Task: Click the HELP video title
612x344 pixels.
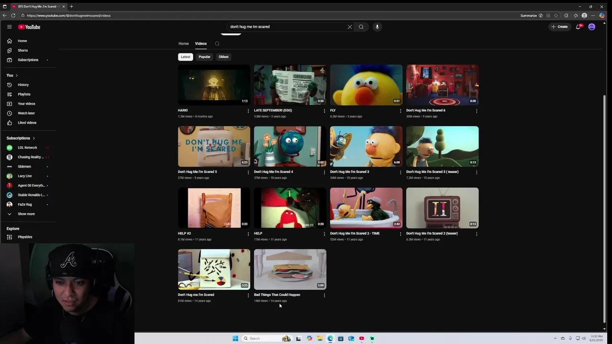Action: [x=258, y=233]
